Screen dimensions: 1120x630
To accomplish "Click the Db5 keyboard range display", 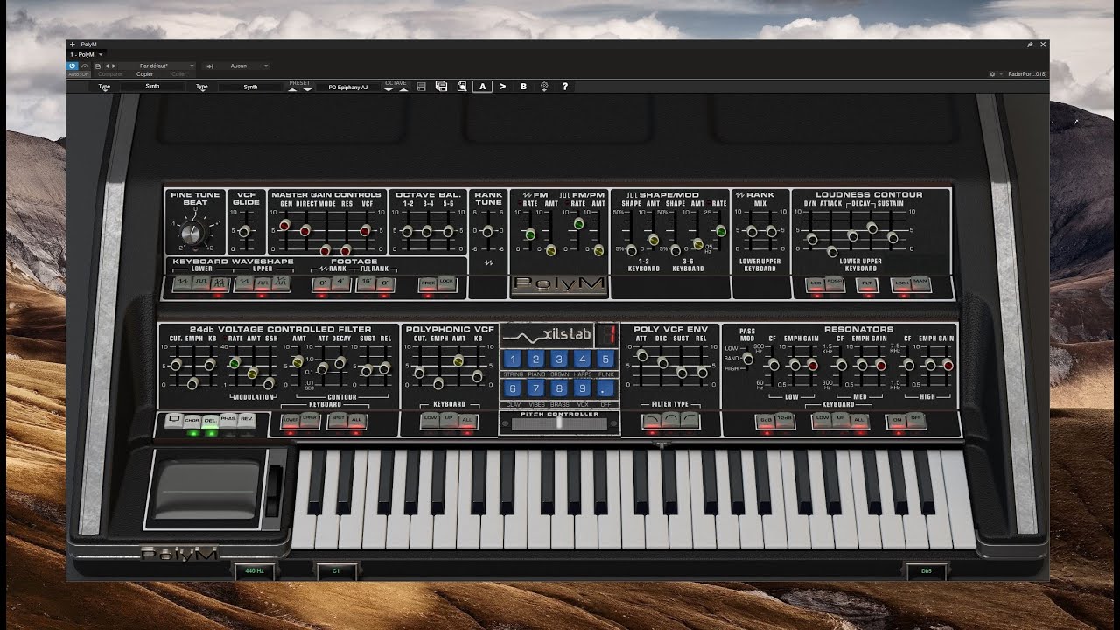I will coord(926,570).
